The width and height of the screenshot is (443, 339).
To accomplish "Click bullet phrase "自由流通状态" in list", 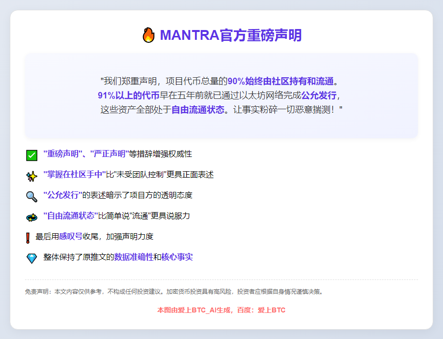I will pos(71,216).
